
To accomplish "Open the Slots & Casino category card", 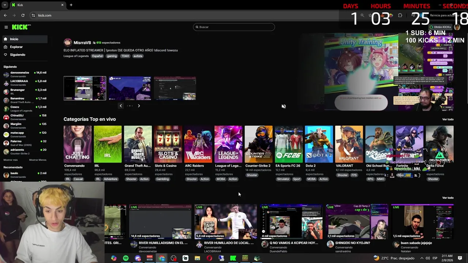I will tap(168, 144).
